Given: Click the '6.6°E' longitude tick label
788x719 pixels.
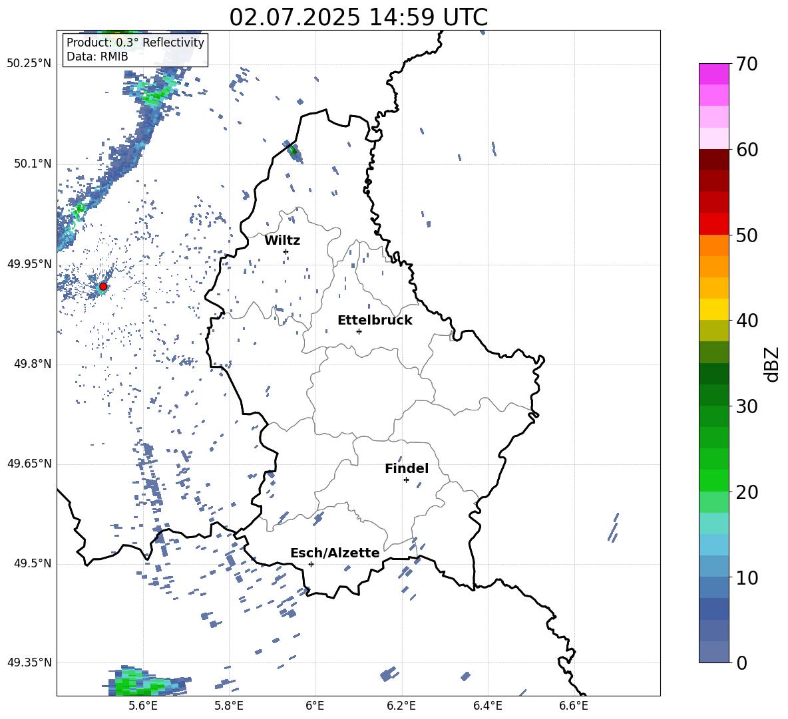Looking at the screenshot, I should coord(574,706).
